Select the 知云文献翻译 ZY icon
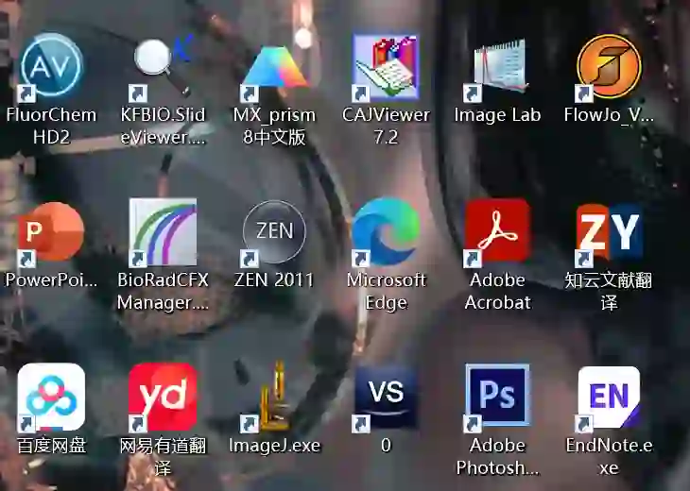The image size is (690, 491). coord(609,233)
